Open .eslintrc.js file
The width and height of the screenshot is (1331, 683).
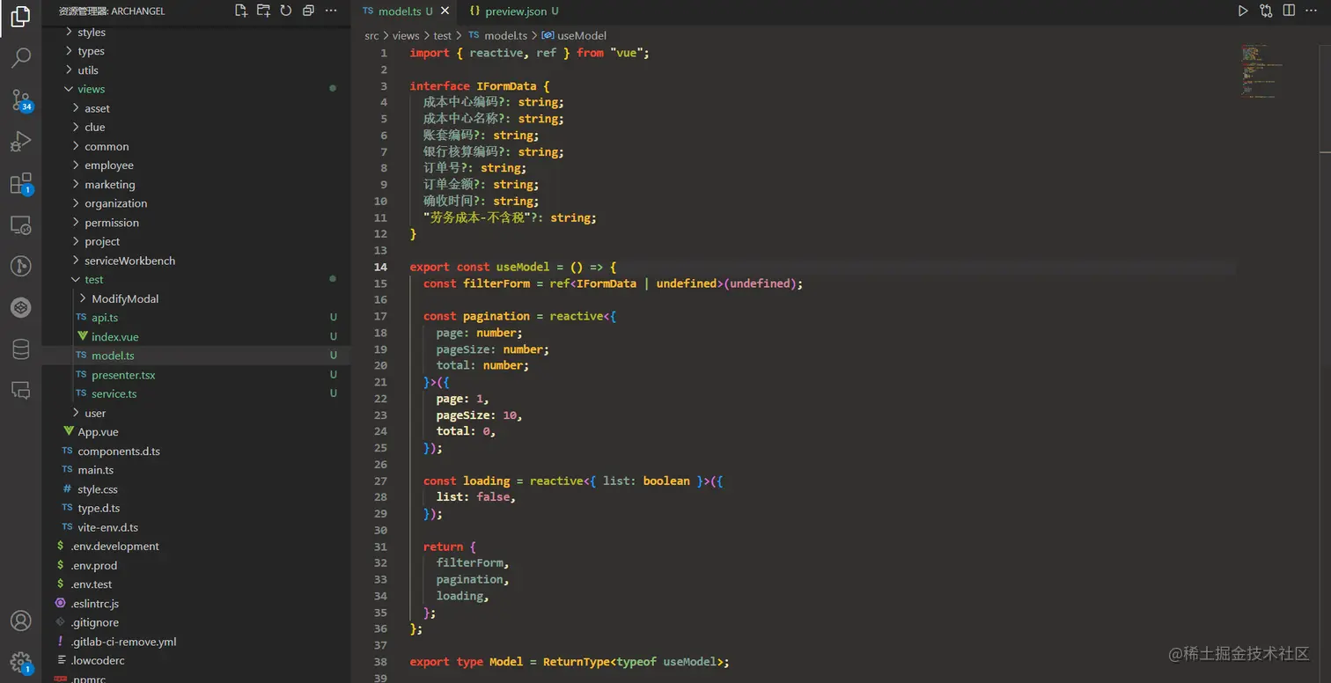tap(195, 604)
